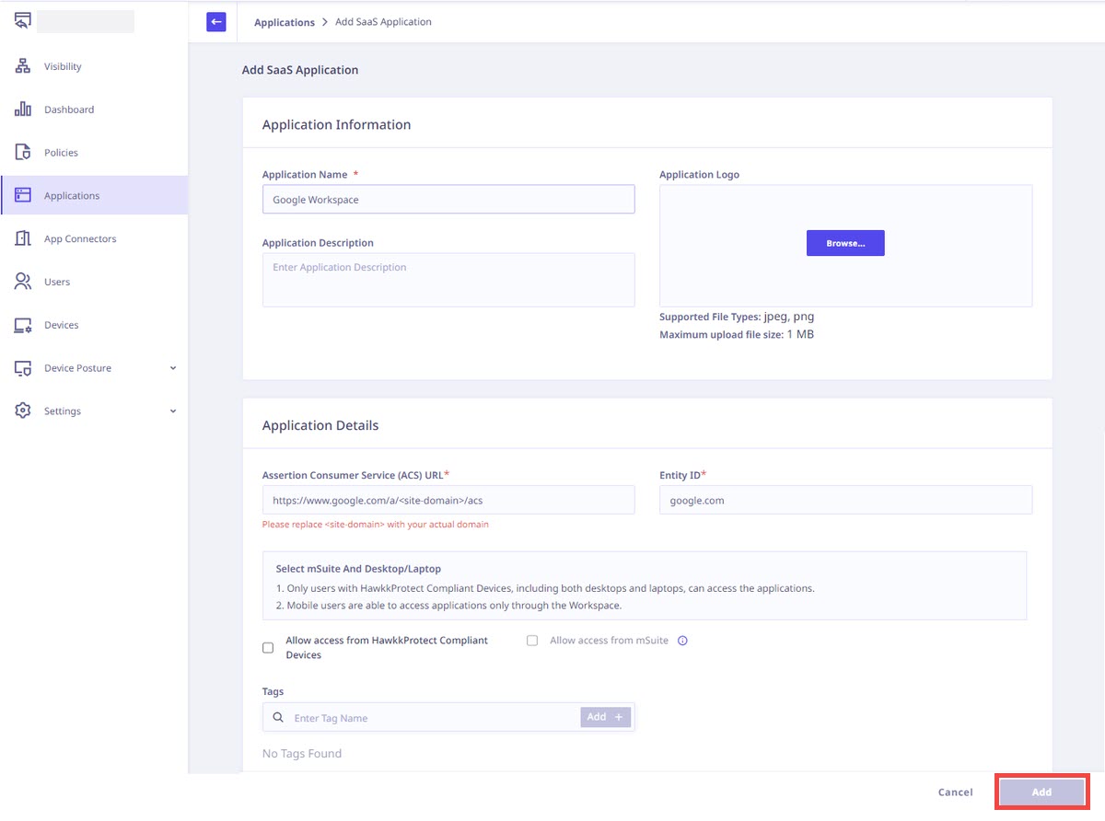Screen dimensions: 1105x821
Task: Click the Browse... logo upload button
Action: click(845, 243)
